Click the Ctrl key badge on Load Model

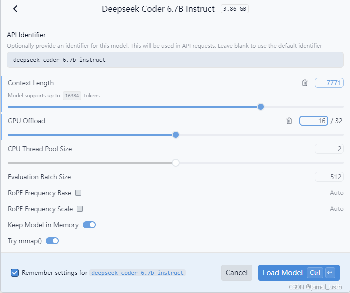click(315, 272)
